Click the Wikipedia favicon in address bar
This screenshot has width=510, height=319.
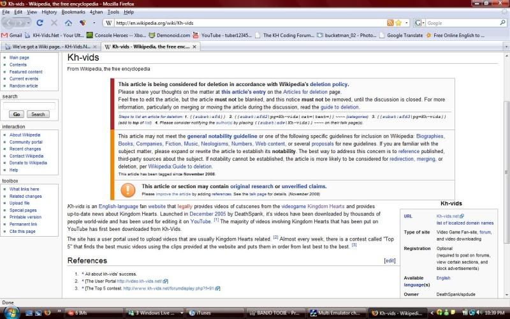pyautogui.click(x=109, y=23)
